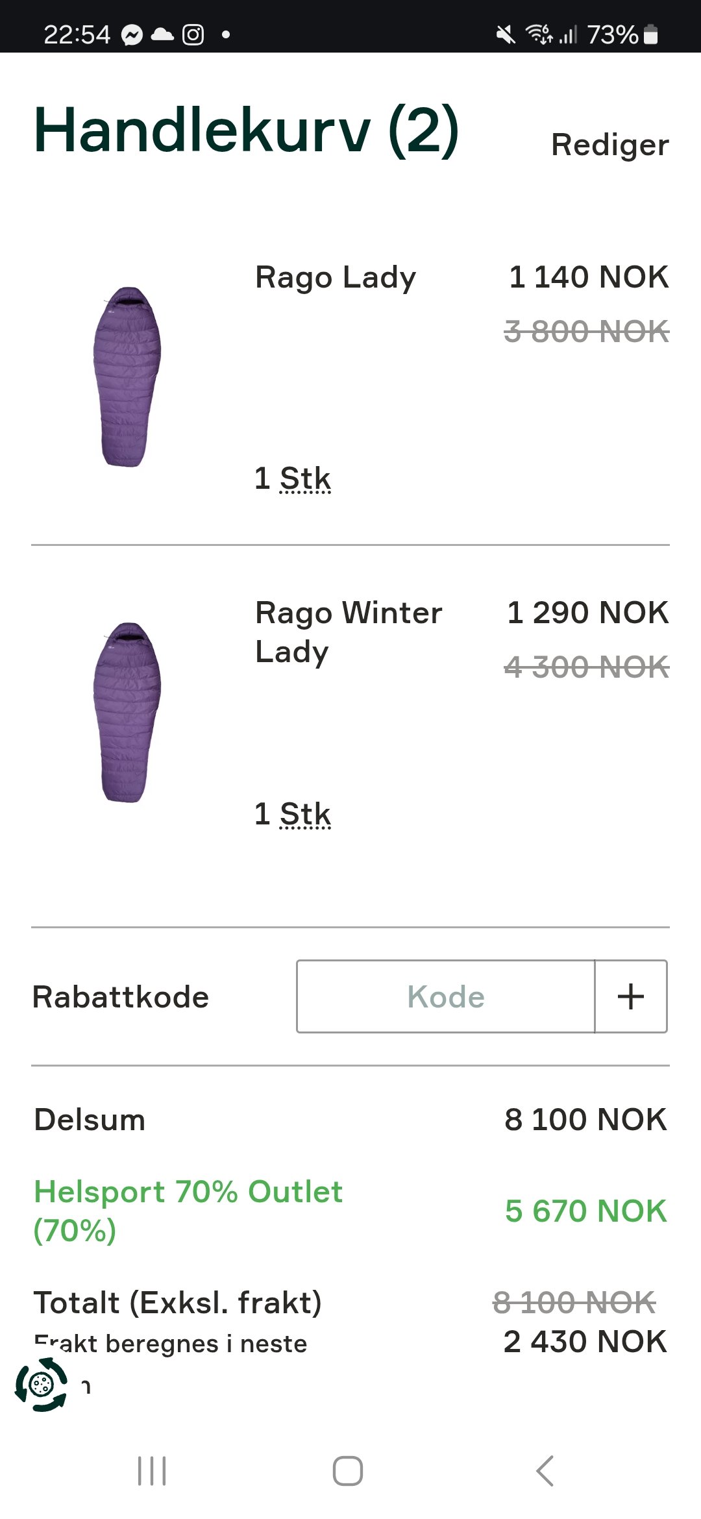
Task: Tap the battery status icon
Action: tap(650, 34)
